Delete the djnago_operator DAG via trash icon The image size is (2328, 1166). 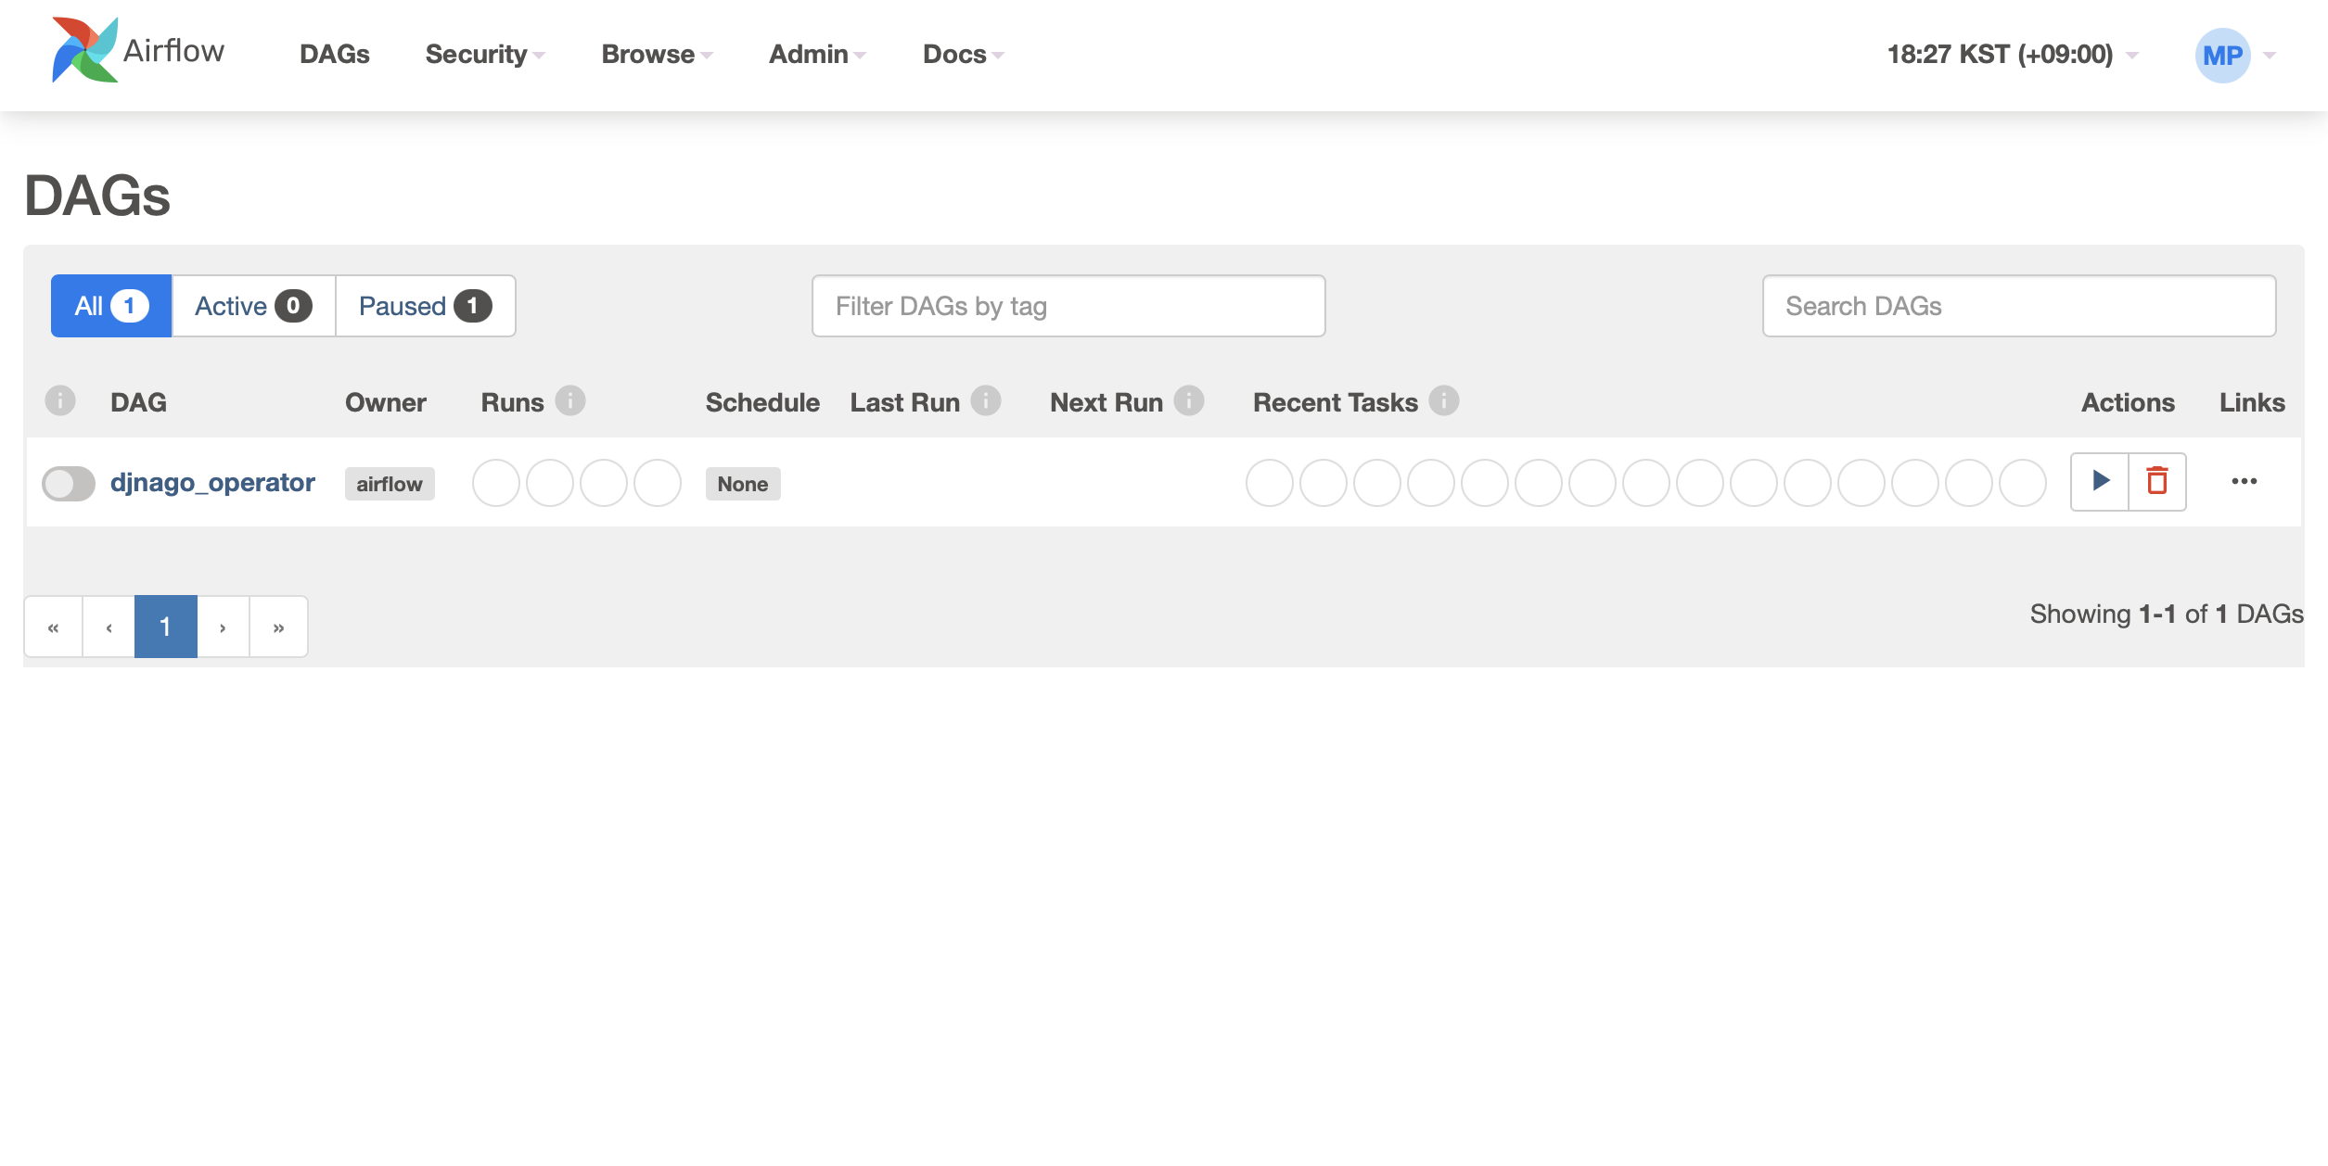(x=2156, y=481)
